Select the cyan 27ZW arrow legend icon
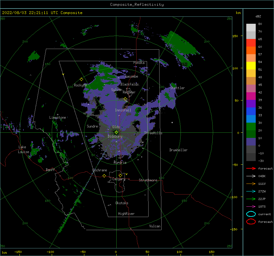Viewport: 274px width, 256px height. pos(251,191)
